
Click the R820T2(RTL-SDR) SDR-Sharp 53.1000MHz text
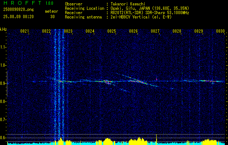click(150, 13)
